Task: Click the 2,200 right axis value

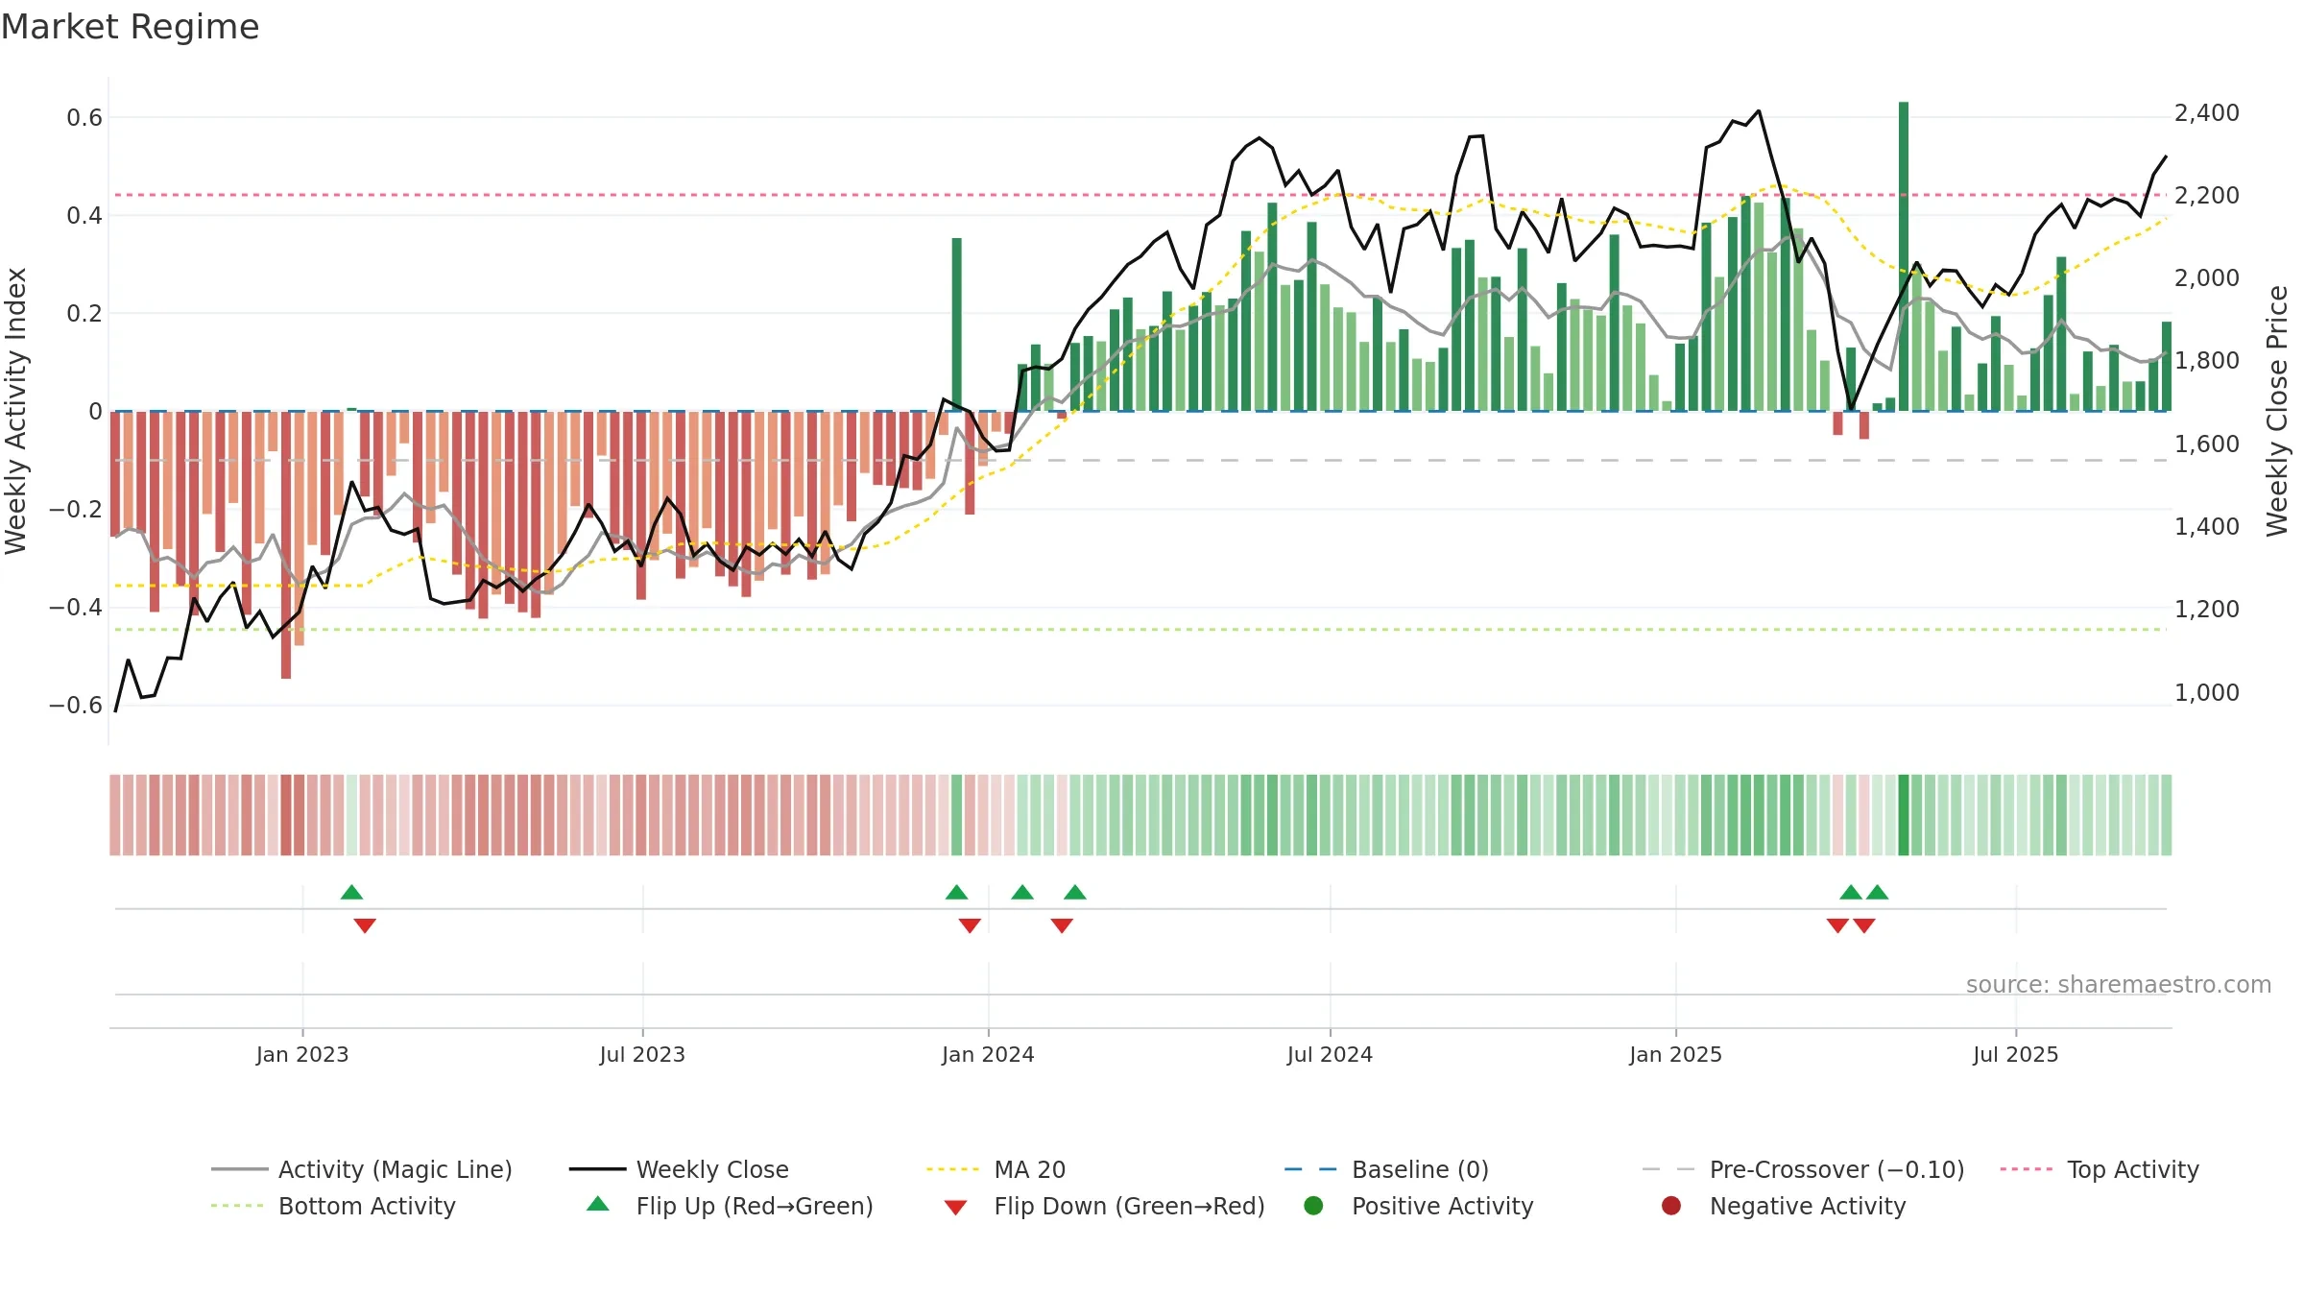Action: pos(2207,196)
